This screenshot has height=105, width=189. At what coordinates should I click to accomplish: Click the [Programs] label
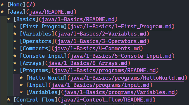pyautogui.click(x=35, y=71)
